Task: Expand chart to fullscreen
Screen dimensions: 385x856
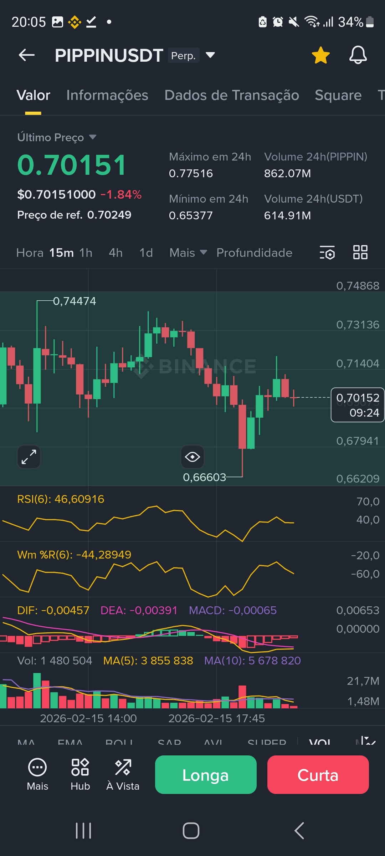Action: (29, 457)
